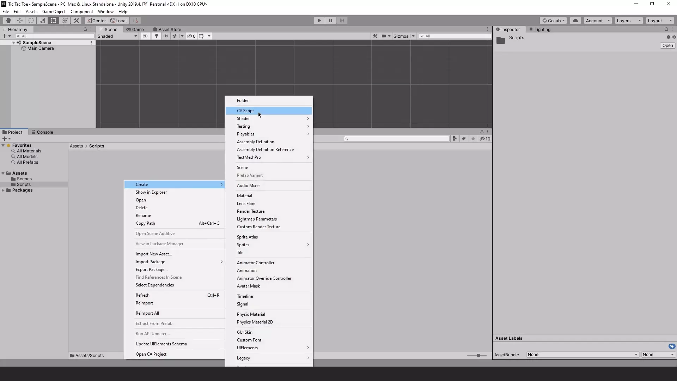Viewport: 677px width, 381px height.
Task: Drag the AssetBundle label slider control
Action: click(x=478, y=355)
